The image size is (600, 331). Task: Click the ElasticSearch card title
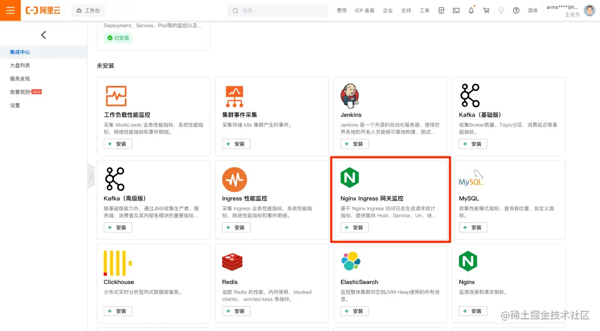click(x=359, y=282)
